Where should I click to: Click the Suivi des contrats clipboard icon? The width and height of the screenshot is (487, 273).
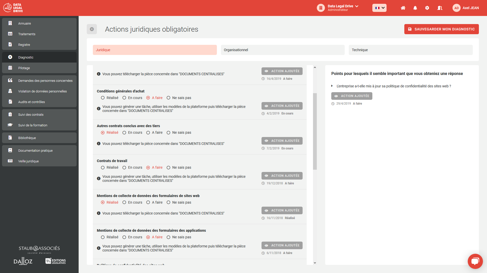(10, 114)
